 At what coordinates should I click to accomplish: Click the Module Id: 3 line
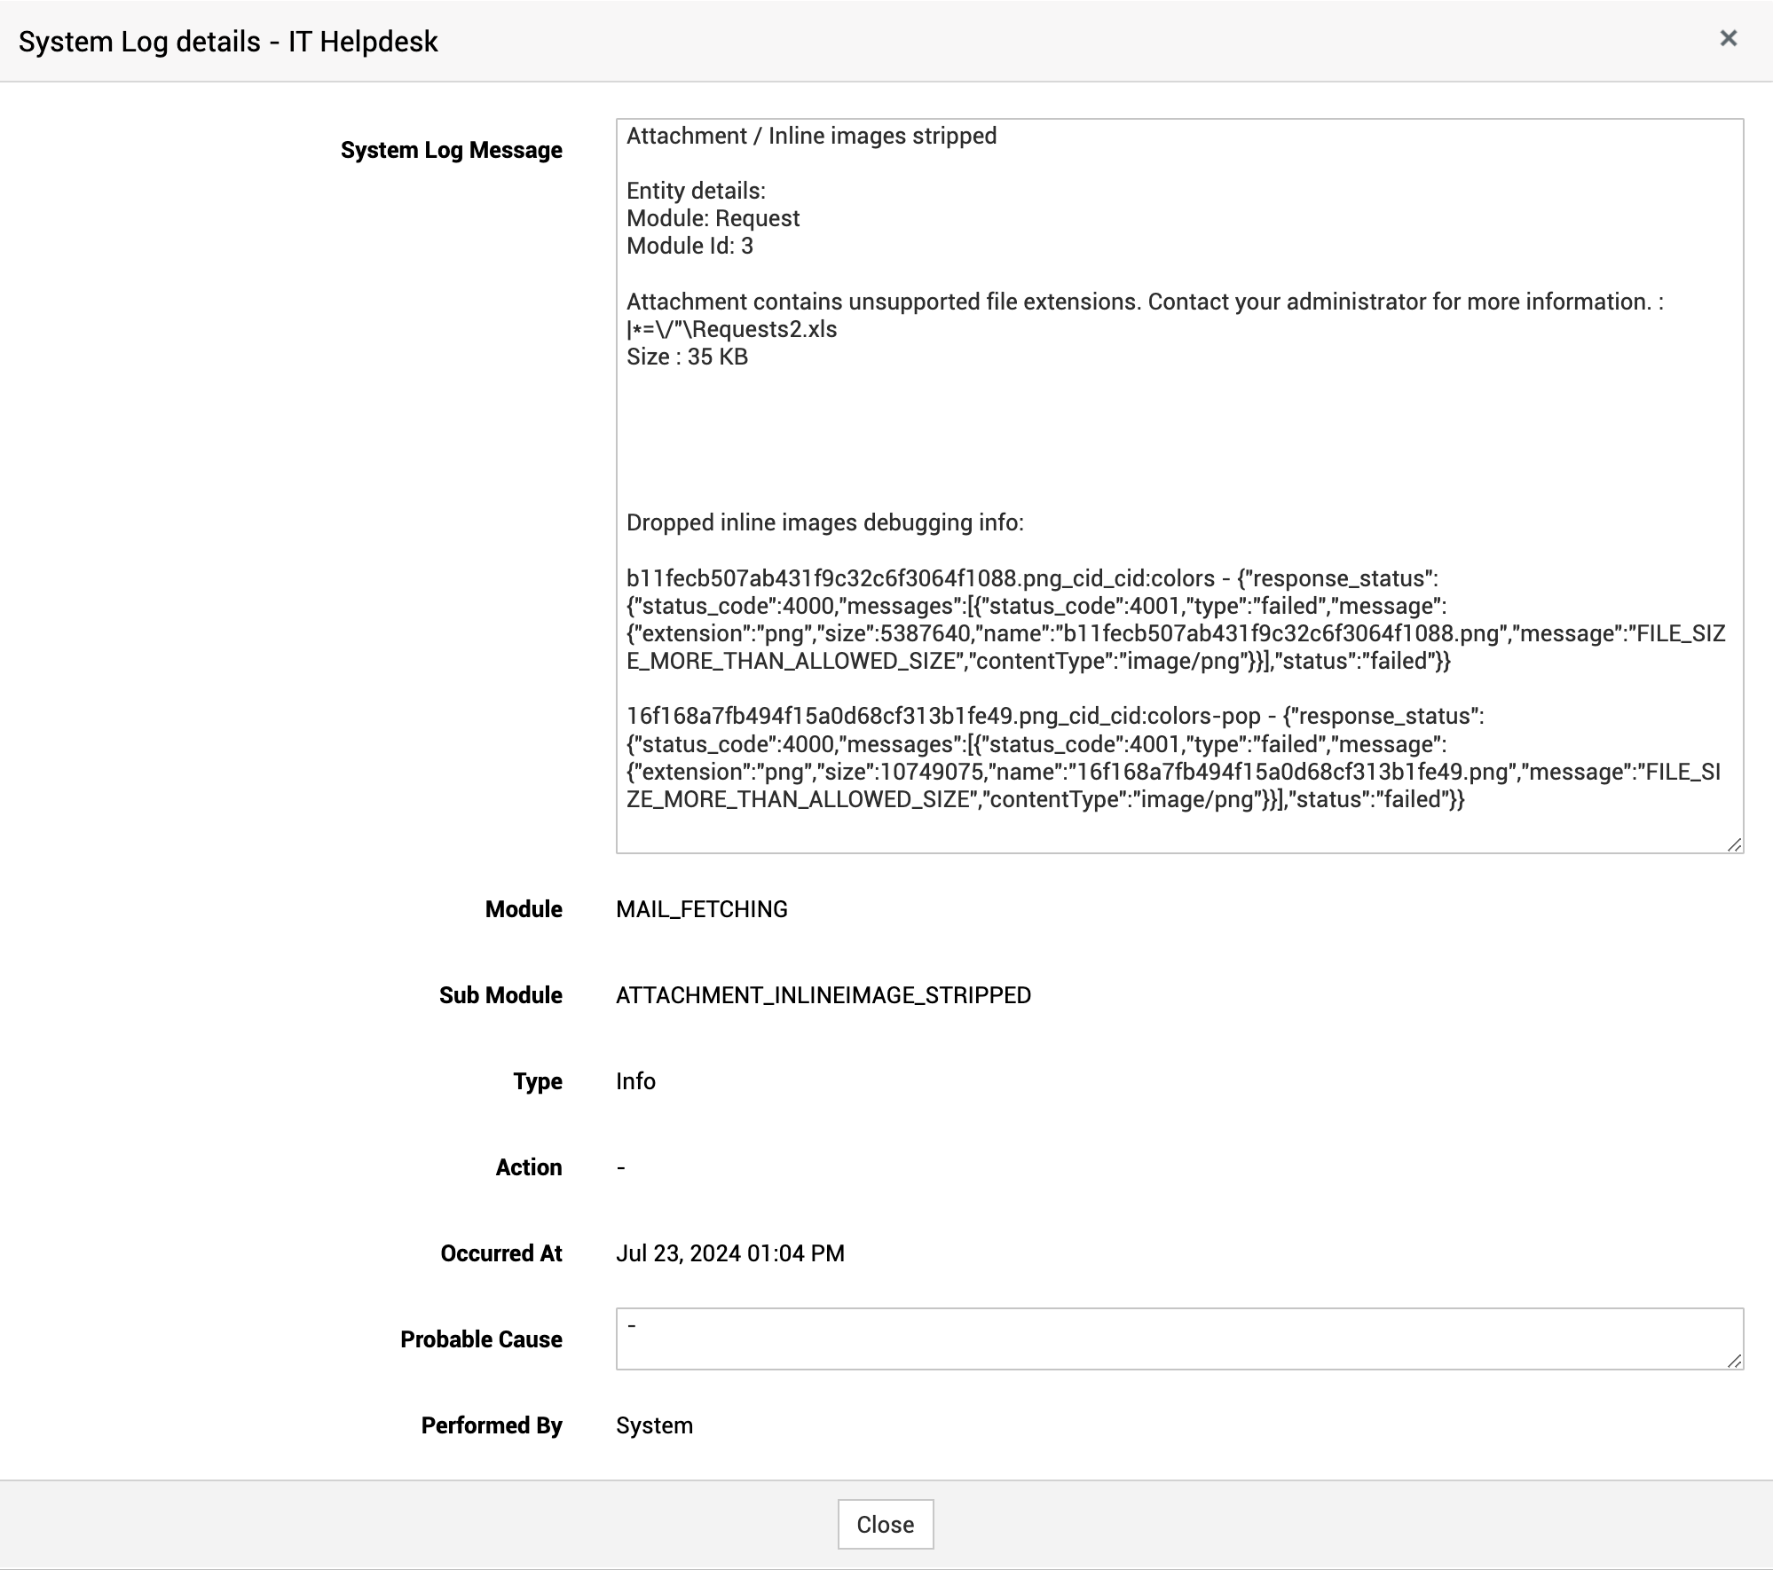click(x=689, y=246)
